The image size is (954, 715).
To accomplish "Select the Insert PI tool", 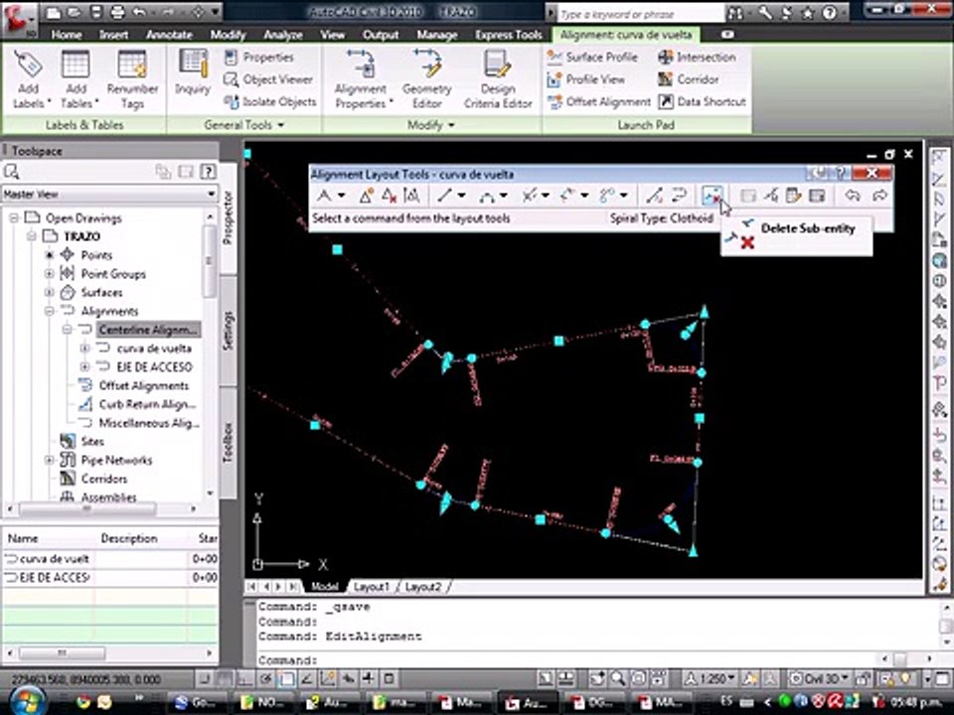I will point(367,196).
